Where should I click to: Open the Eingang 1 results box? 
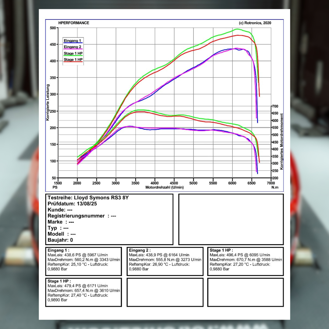[83, 261]
